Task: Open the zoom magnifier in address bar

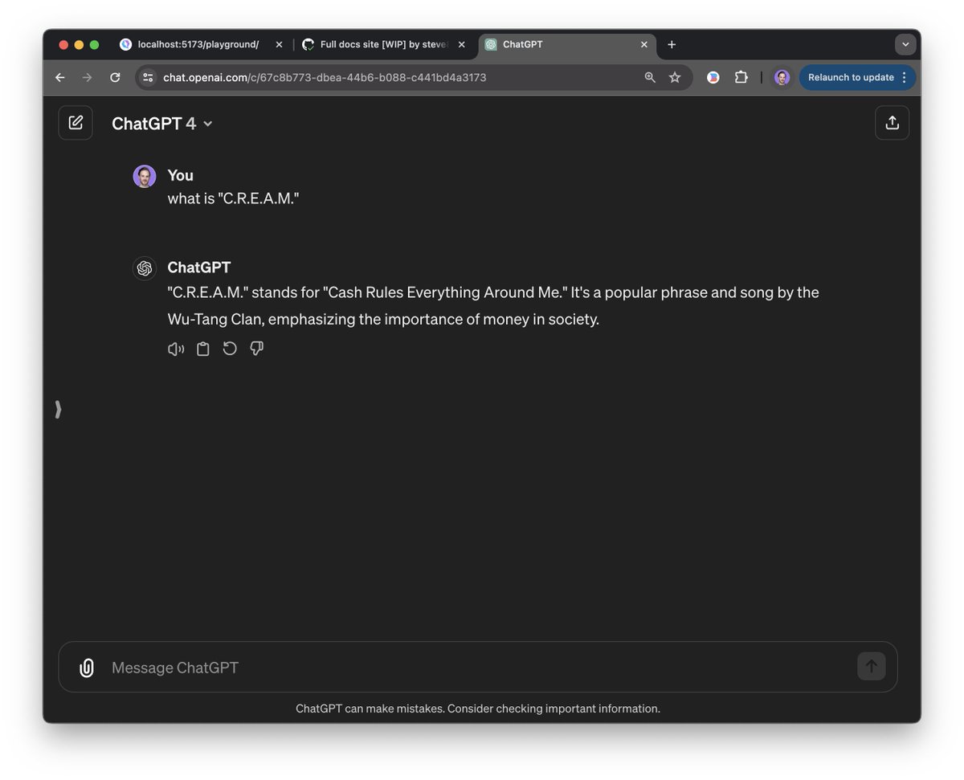Action: tap(650, 77)
